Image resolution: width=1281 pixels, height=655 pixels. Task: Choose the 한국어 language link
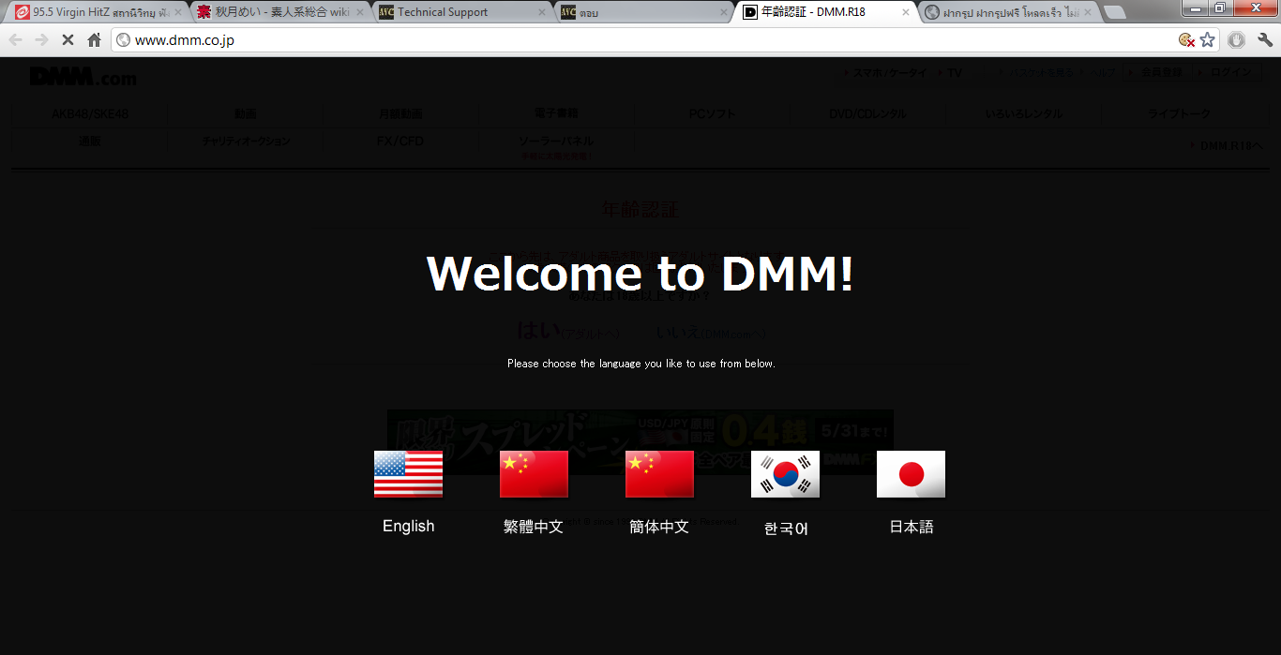(x=786, y=528)
